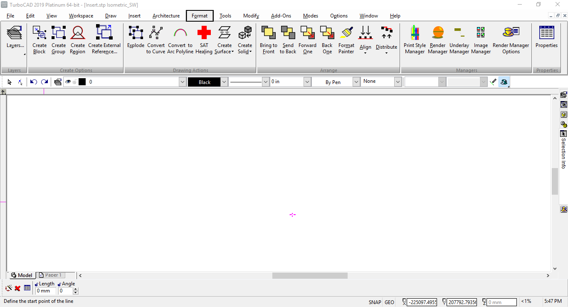Click the Selection Info side tab
The width and height of the screenshot is (568, 307).
[x=564, y=150]
